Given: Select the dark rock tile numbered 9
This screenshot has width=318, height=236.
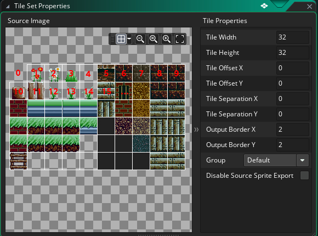Looking at the screenshot, I should point(176,74).
